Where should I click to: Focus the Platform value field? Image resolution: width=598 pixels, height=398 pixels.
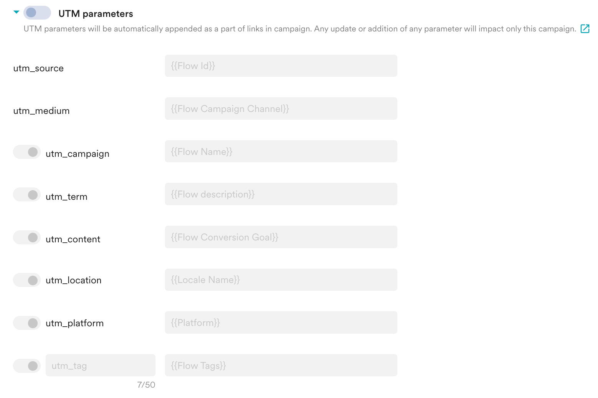pos(281,322)
